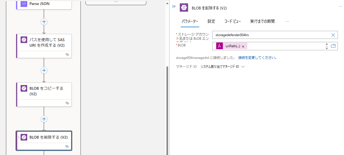
Task: Click connection link icon on BLOB delete card
Action: pos(67,146)
